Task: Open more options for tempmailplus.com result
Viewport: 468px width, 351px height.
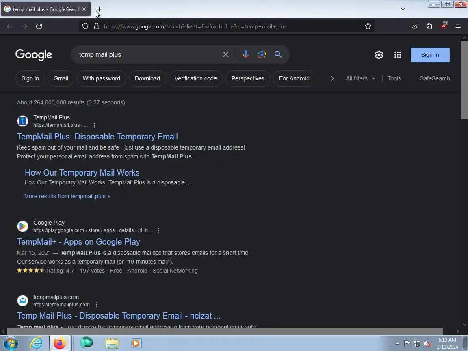Action: tap(96, 305)
